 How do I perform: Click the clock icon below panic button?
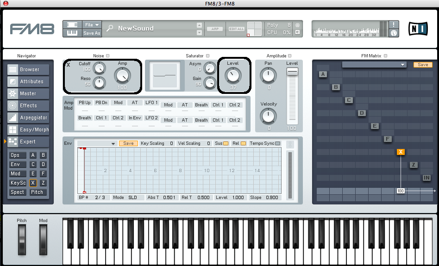click(x=394, y=33)
